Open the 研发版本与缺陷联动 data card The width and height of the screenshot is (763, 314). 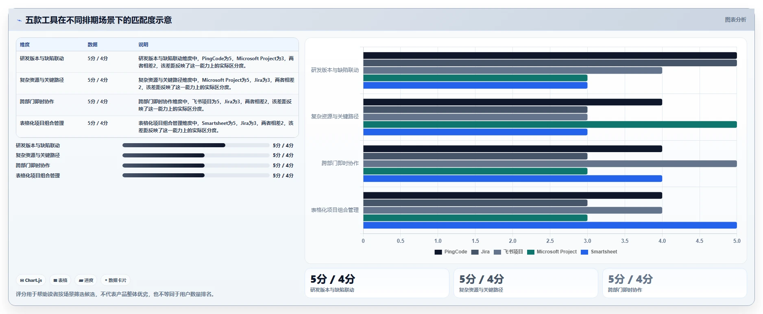click(x=377, y=283)
